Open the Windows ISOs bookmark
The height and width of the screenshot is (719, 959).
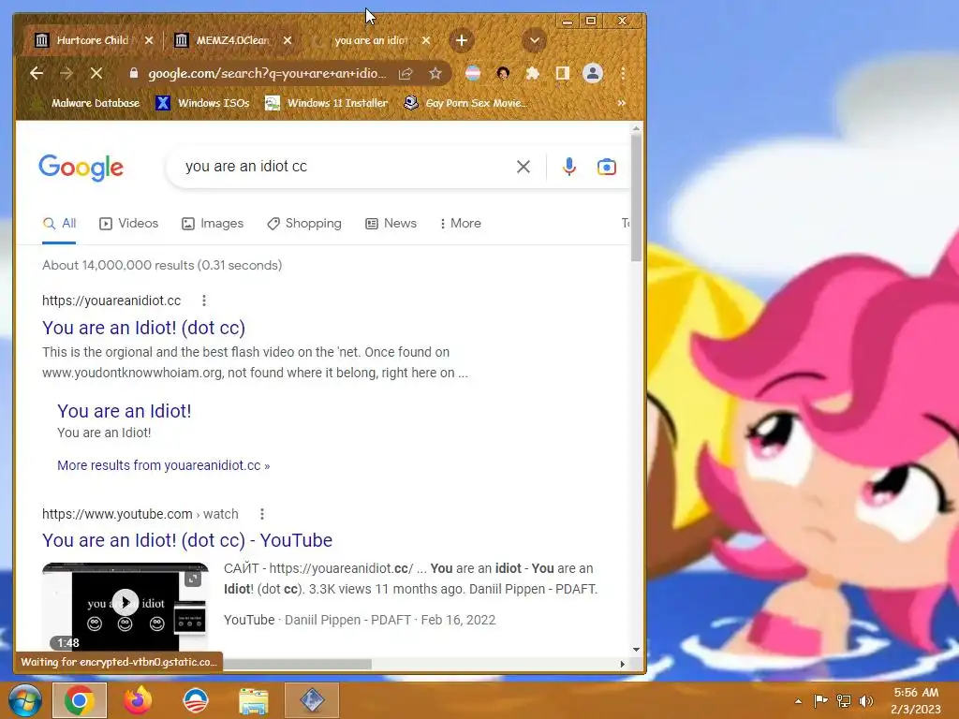click(x=202, y=103)
